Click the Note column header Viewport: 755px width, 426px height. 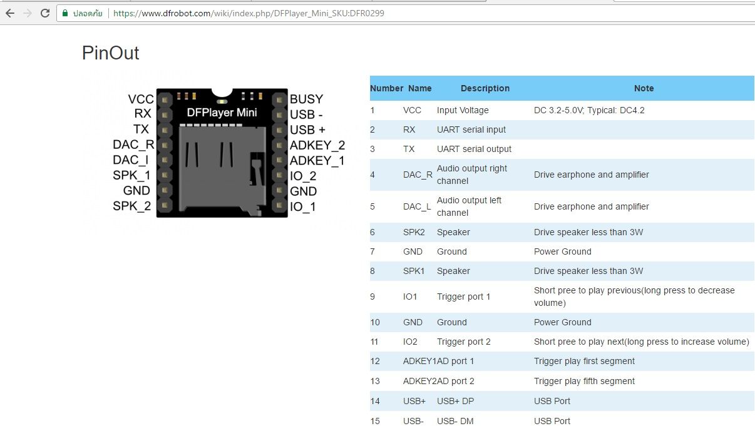pos(644,88)
